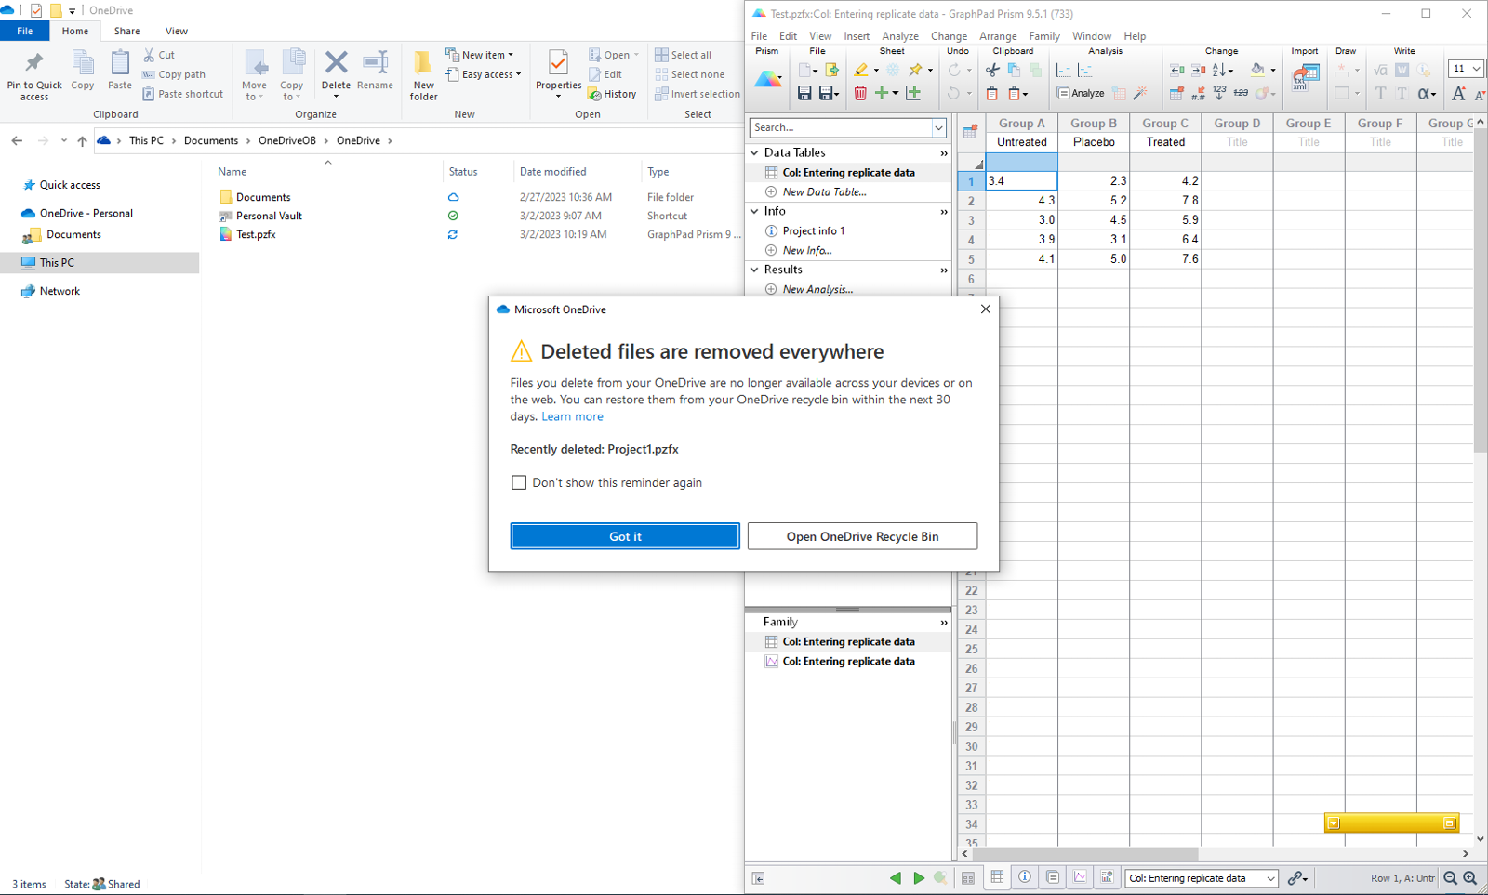Open the New item dropdown in Explorer
This screenshot has height=895, width=1488.
coord(480,55)
